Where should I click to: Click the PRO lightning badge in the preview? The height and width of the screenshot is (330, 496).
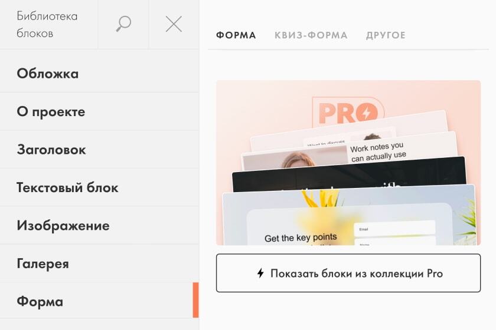(348, 112)
